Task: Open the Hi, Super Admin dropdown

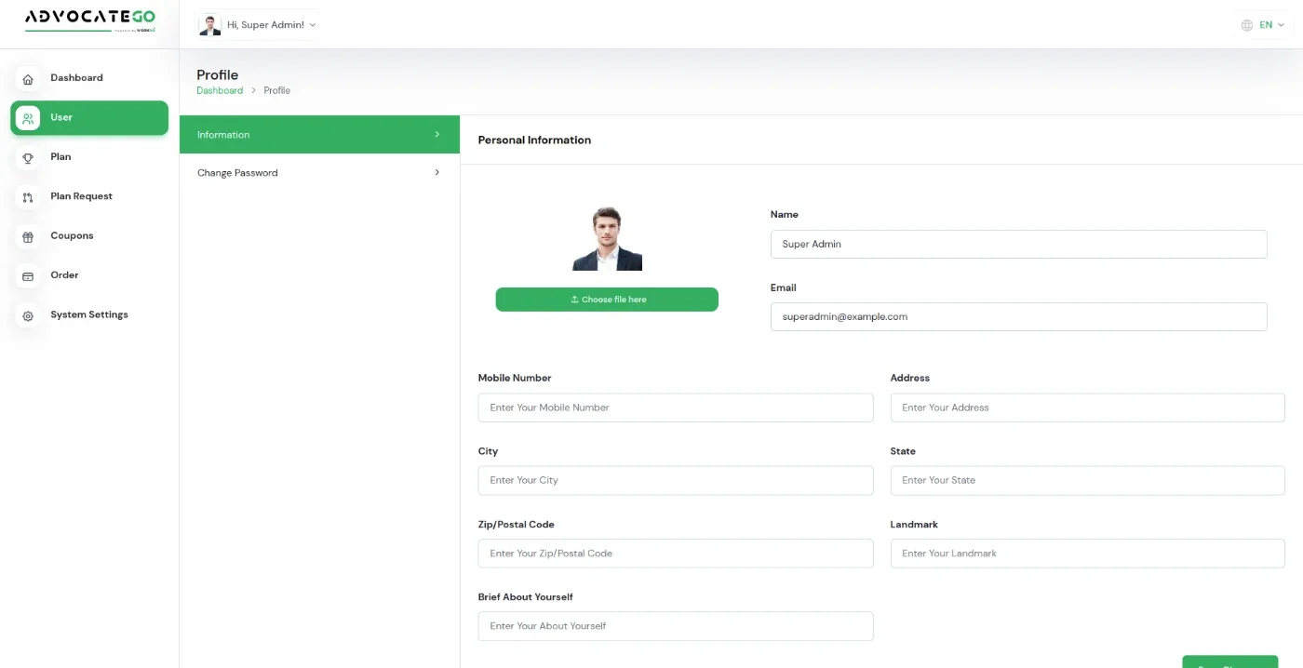Action: click(x=258, y=25)
